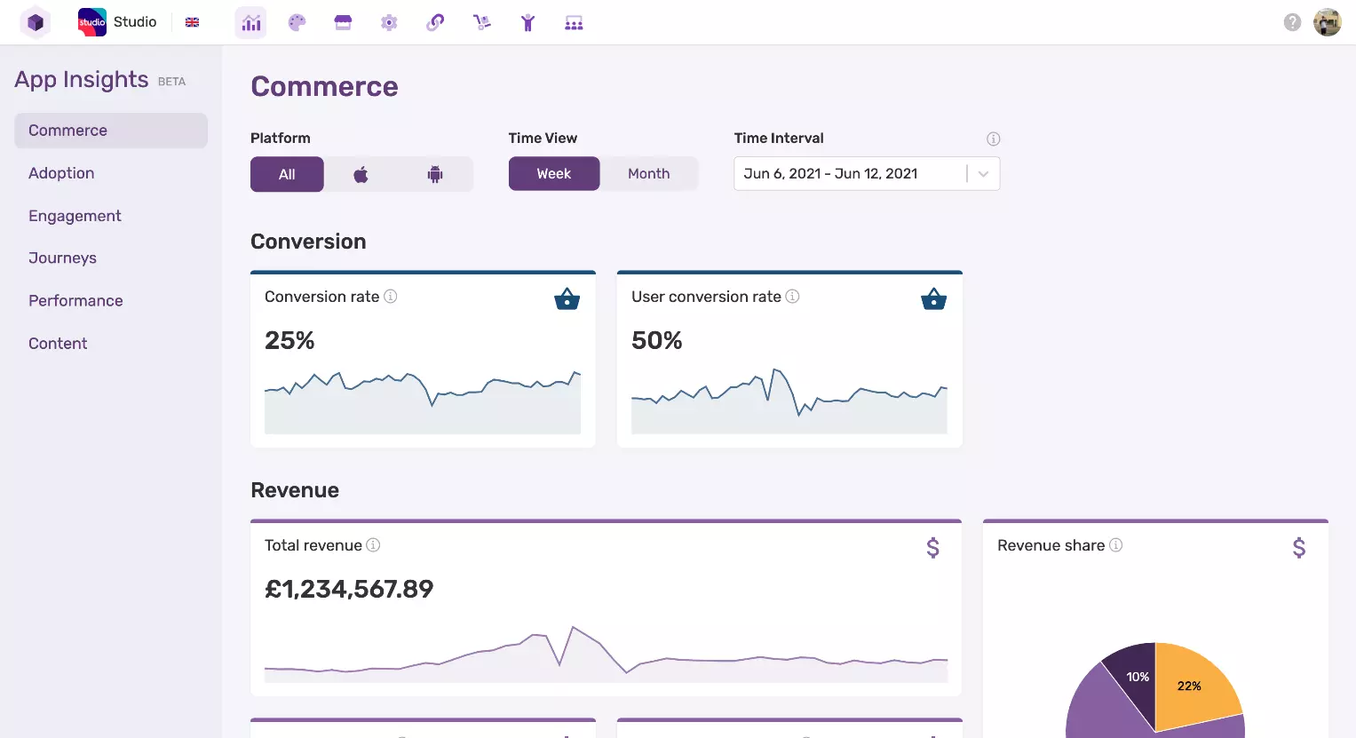The image size is (1356, 738).
Task: Open the Studio cube icon at top left
Action: pyautogui.click(x=36, y=21)
